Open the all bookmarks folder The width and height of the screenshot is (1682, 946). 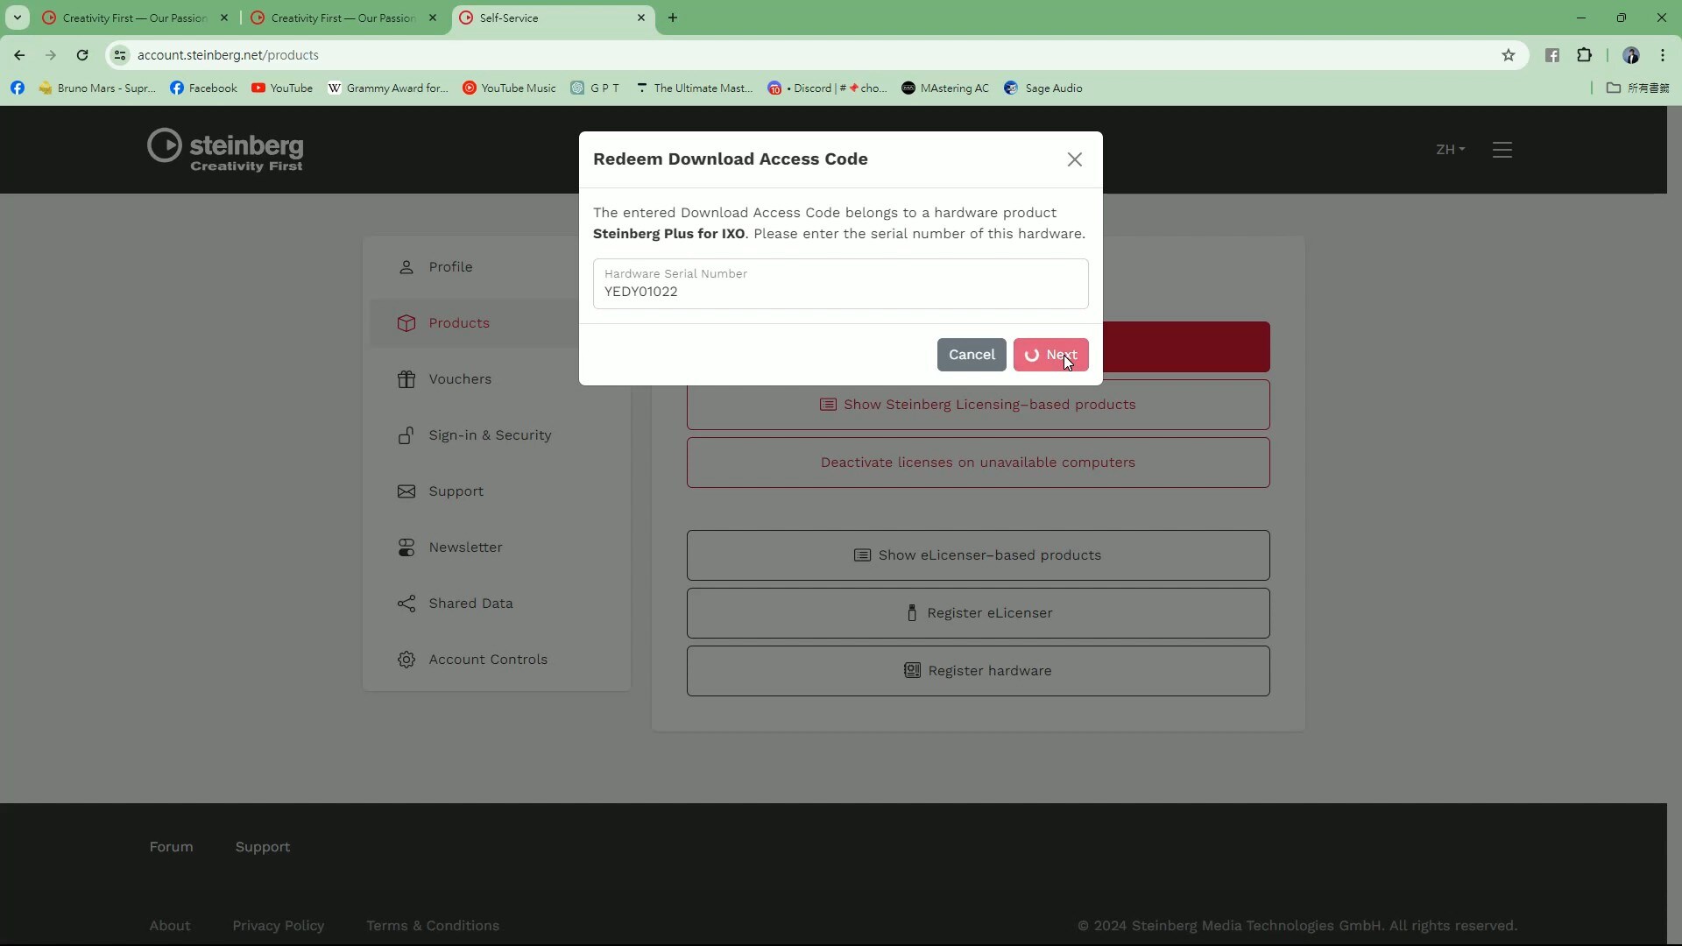pyautogui.click(x=1637, y=88)
